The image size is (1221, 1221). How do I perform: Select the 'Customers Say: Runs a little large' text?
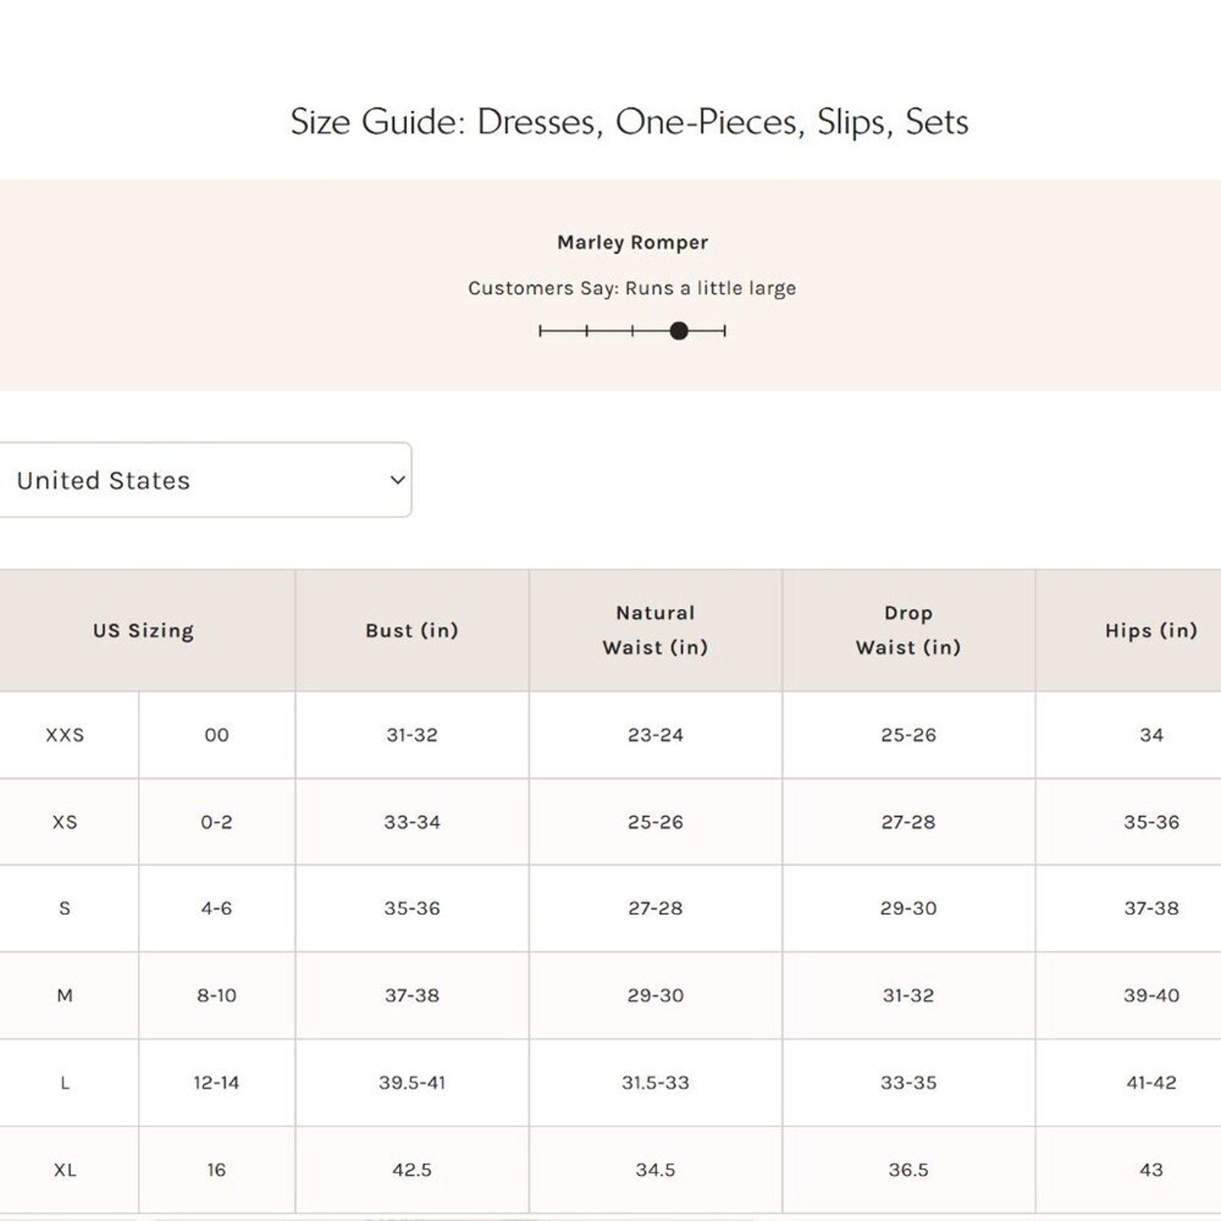(632, 288)
